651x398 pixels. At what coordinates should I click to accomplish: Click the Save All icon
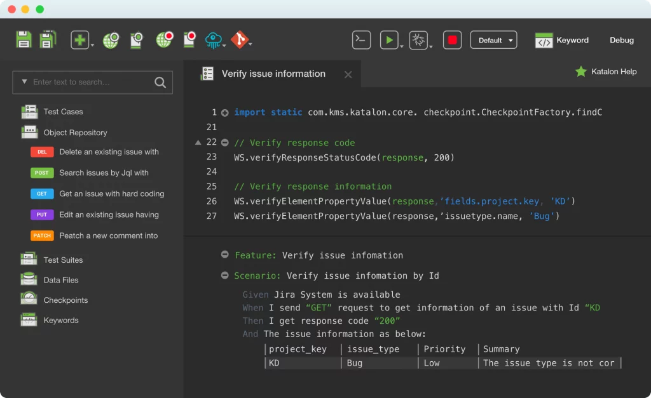(48, 40)
